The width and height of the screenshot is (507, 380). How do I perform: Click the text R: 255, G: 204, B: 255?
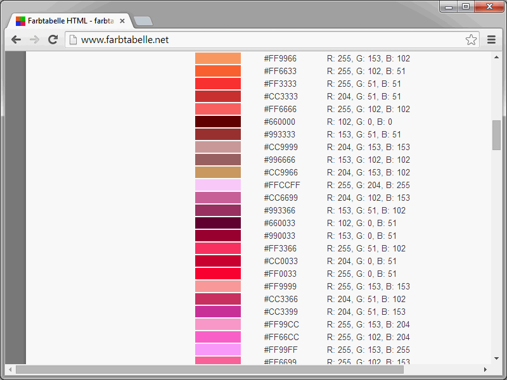pyautogui.click(x=368, y=185)
